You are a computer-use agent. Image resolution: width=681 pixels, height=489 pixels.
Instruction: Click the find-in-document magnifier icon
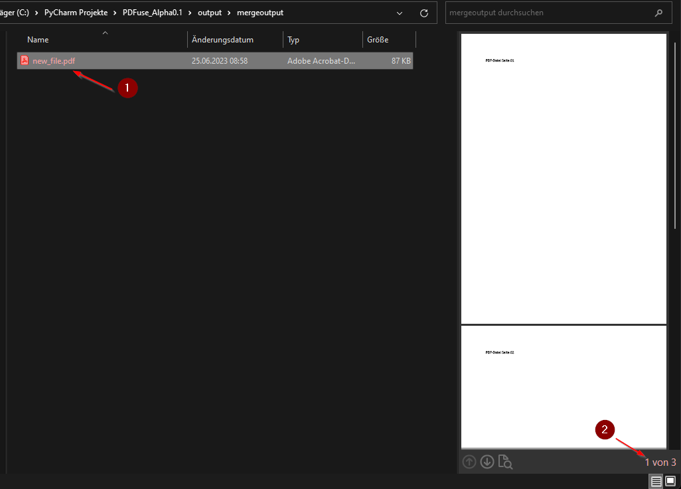pos(504,462)
